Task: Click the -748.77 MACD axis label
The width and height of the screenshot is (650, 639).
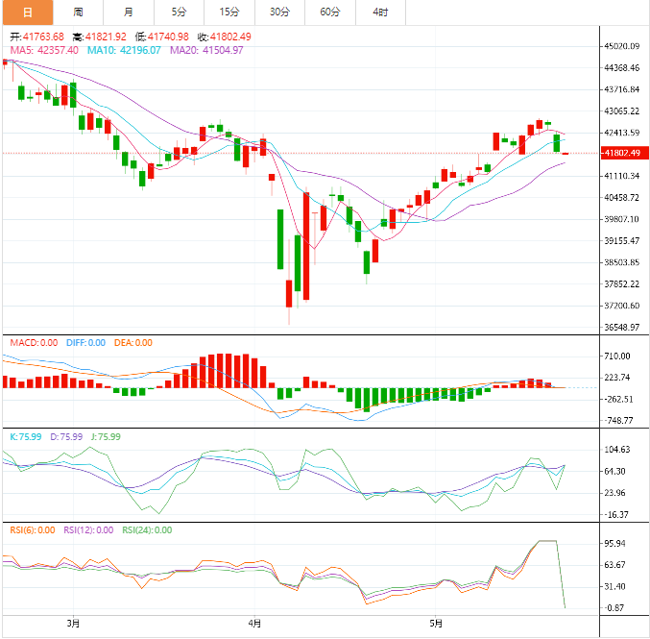Action: [618, 420]
